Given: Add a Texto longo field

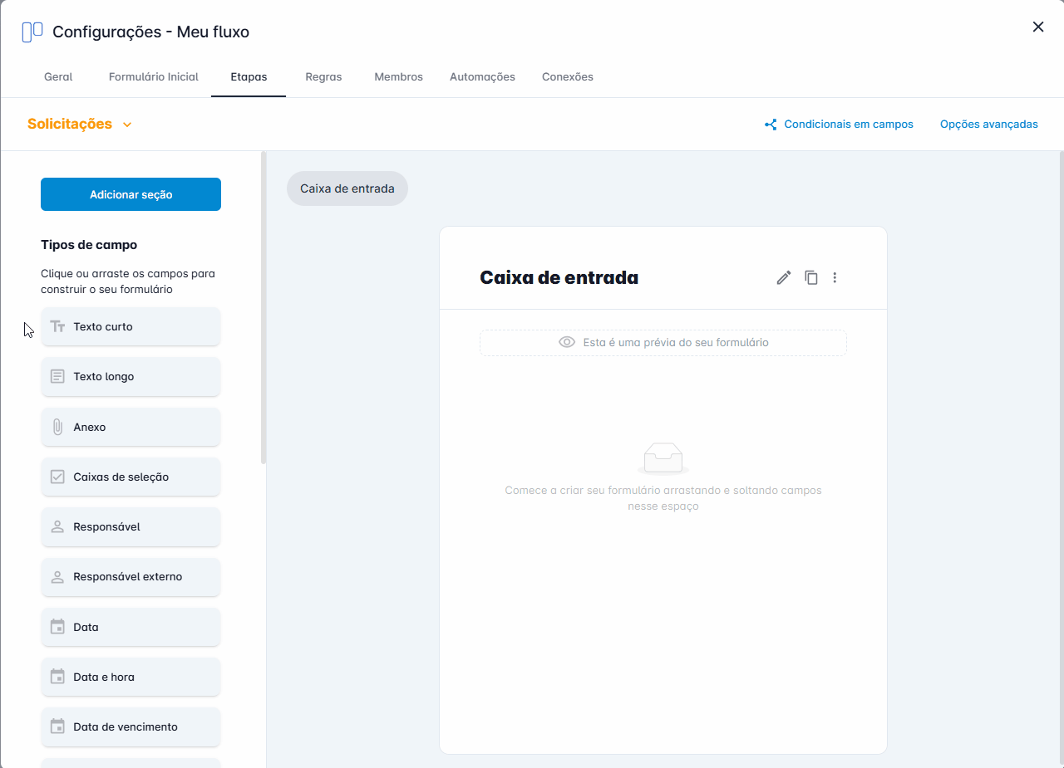Looking at the screenshot, I should [131, 376].
